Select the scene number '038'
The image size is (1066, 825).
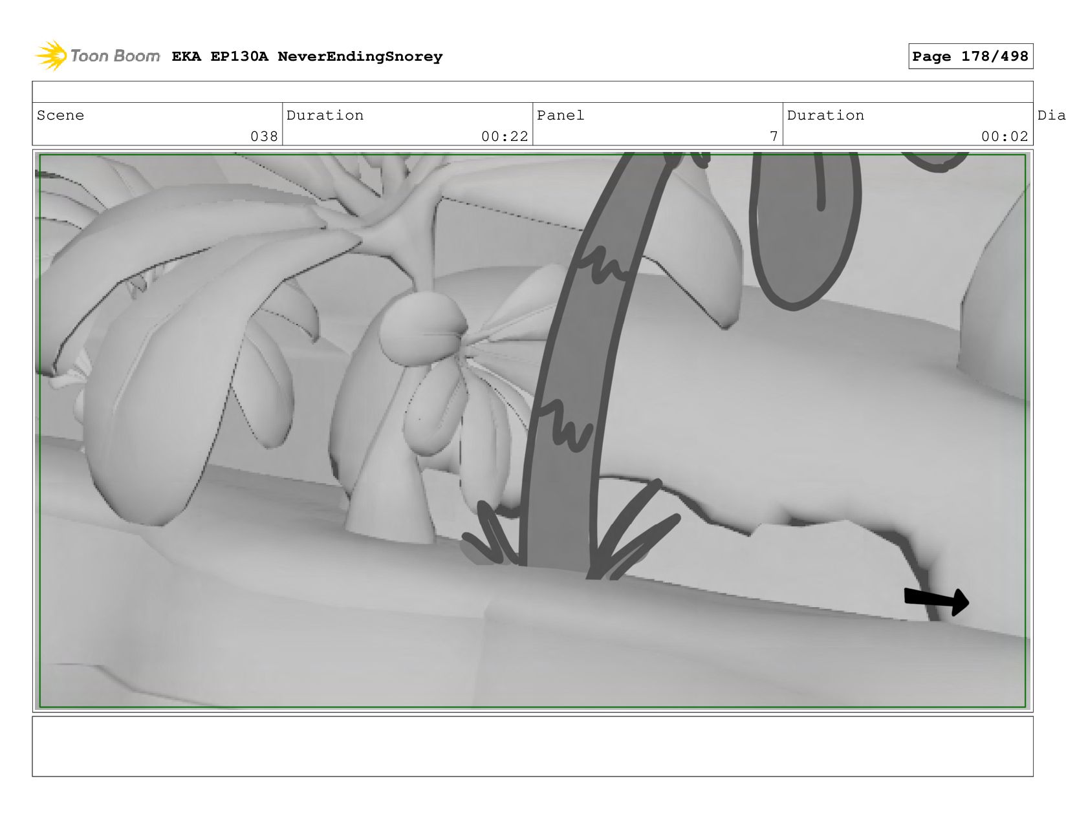pos(264,136)
